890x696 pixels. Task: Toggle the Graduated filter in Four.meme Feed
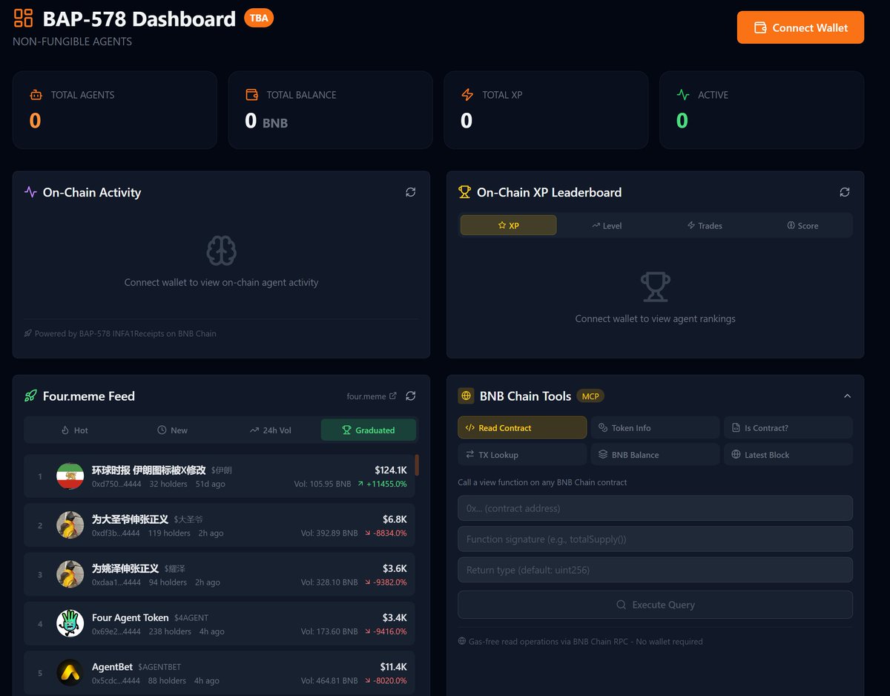[369, 430]
